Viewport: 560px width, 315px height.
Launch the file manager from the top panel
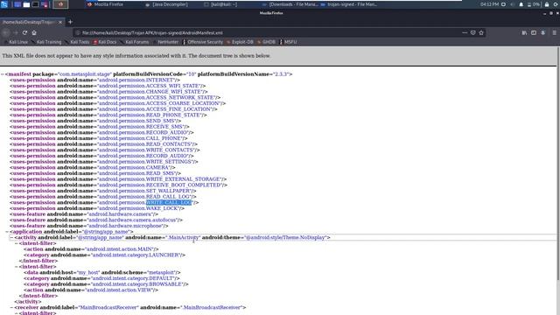click(x=26, y=4)
